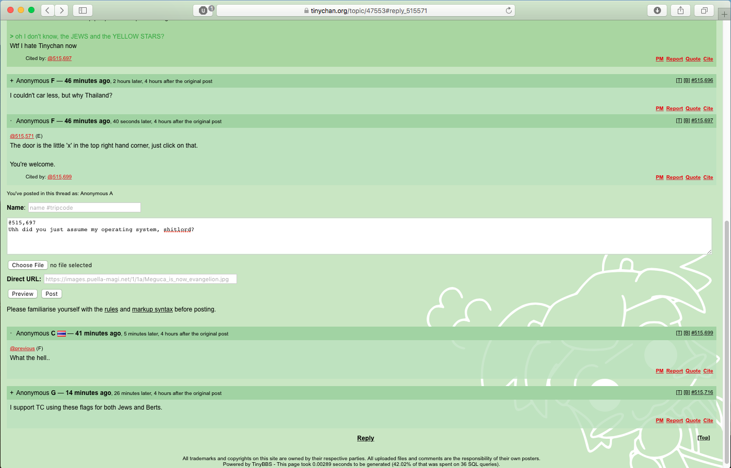Click the Name tripcode input field
731x468 pixels.
pos(84,208)
